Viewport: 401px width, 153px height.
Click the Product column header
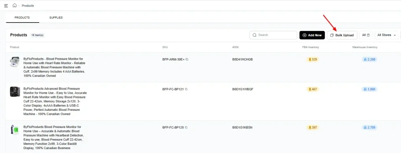14,47
